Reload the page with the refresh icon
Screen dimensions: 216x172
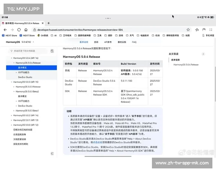tap(19, 30)
